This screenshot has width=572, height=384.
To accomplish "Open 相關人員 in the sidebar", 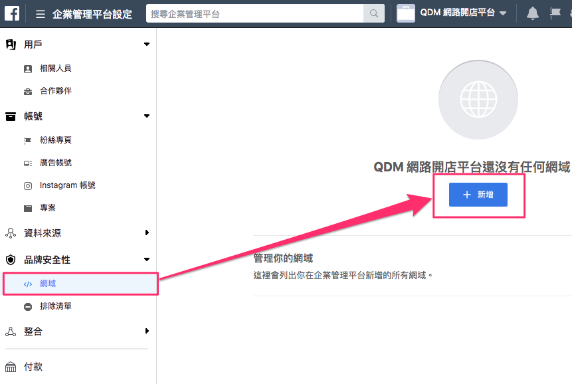I will (x=55, y=68).
